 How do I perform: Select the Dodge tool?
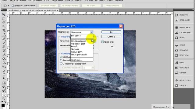[x=4, y=66]
